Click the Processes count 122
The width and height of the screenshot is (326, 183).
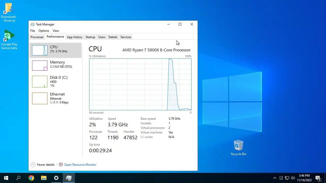pyautogui.click(x=93, y=138)
